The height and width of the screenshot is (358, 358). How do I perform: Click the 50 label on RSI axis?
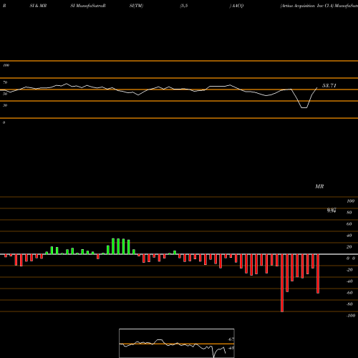(x=5, y=94)
